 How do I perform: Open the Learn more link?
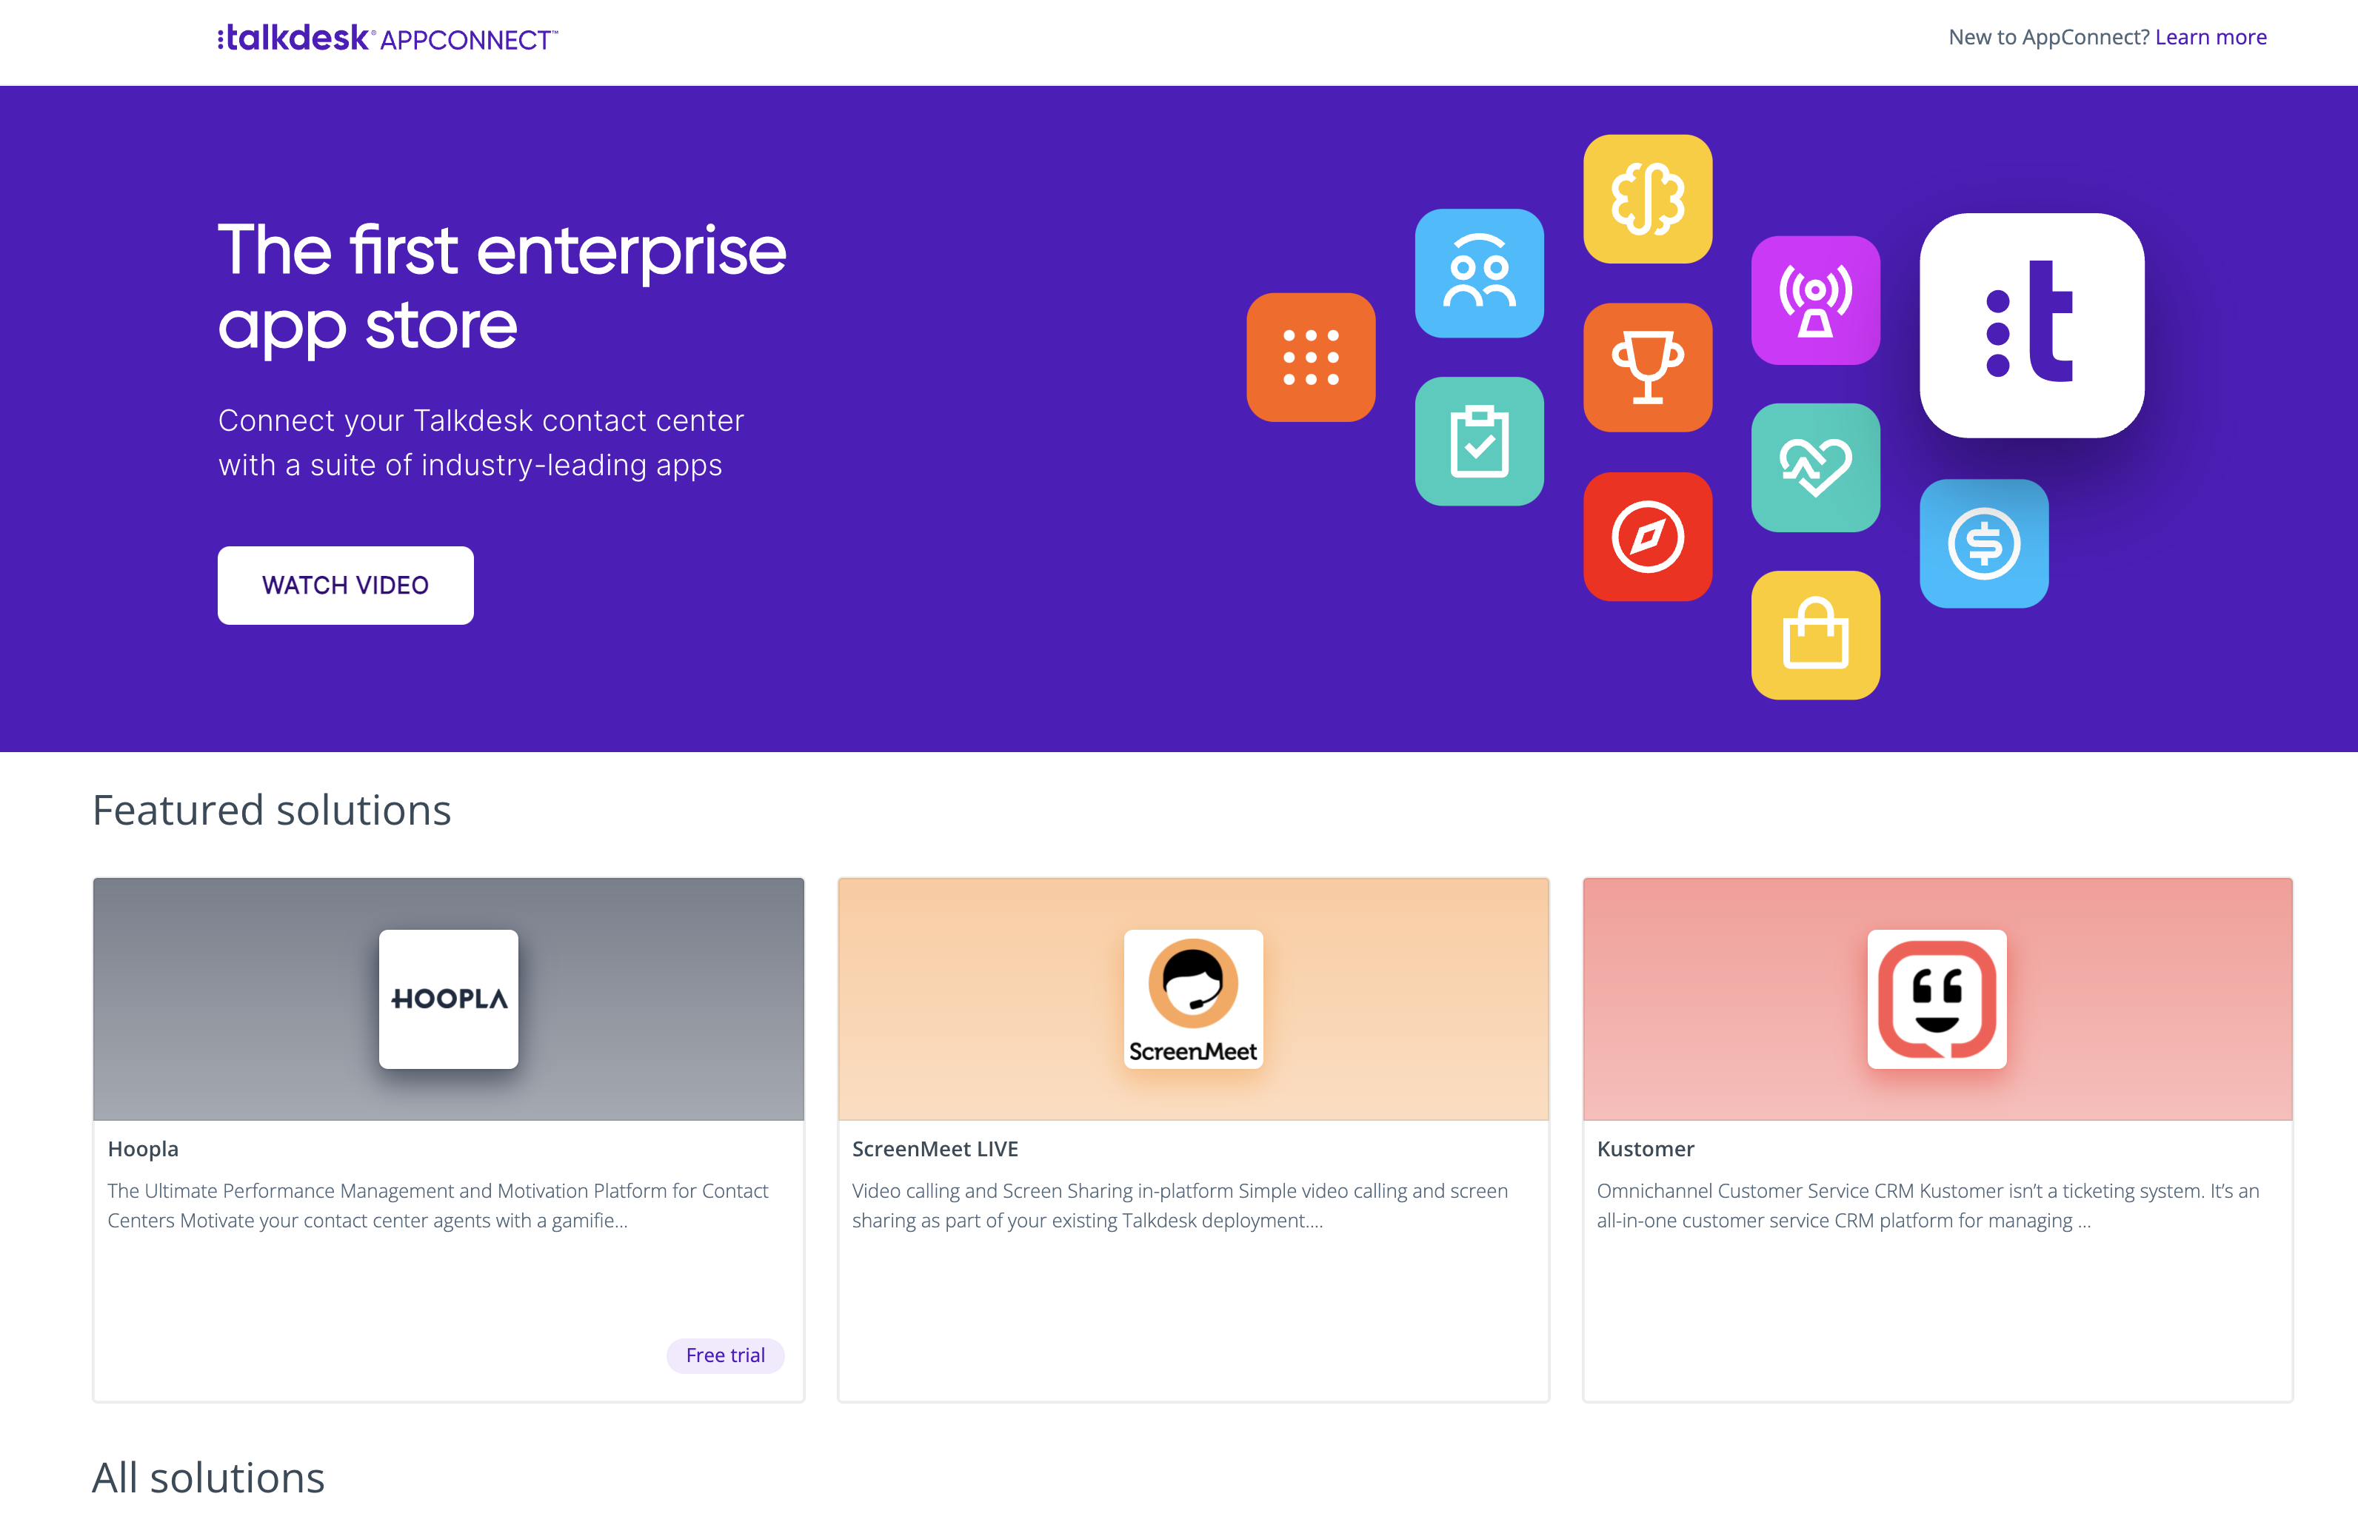(2211, 36)
